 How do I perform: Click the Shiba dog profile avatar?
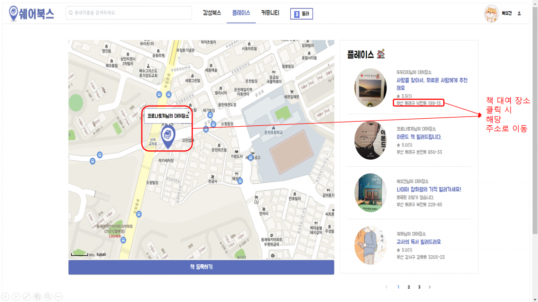tap(491, 14)
